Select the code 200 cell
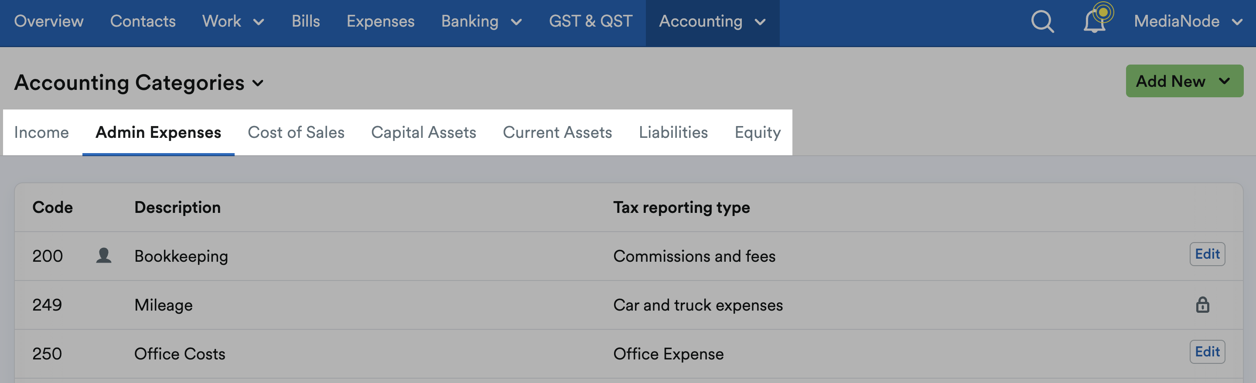Image resolution: width=1256 pixels, height=383 pixels. click(47, 256)
